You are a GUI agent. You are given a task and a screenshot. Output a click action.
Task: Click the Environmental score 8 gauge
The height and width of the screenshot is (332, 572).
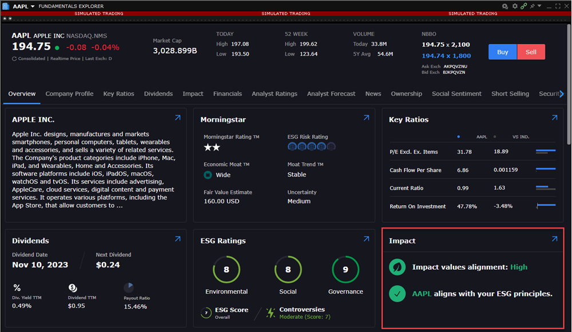pyautogui.click(x=226, y=270)
